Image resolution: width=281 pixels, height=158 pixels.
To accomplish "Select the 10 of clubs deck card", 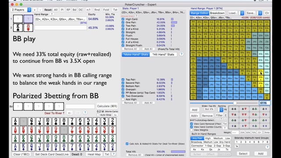I will tap(48, 139).
